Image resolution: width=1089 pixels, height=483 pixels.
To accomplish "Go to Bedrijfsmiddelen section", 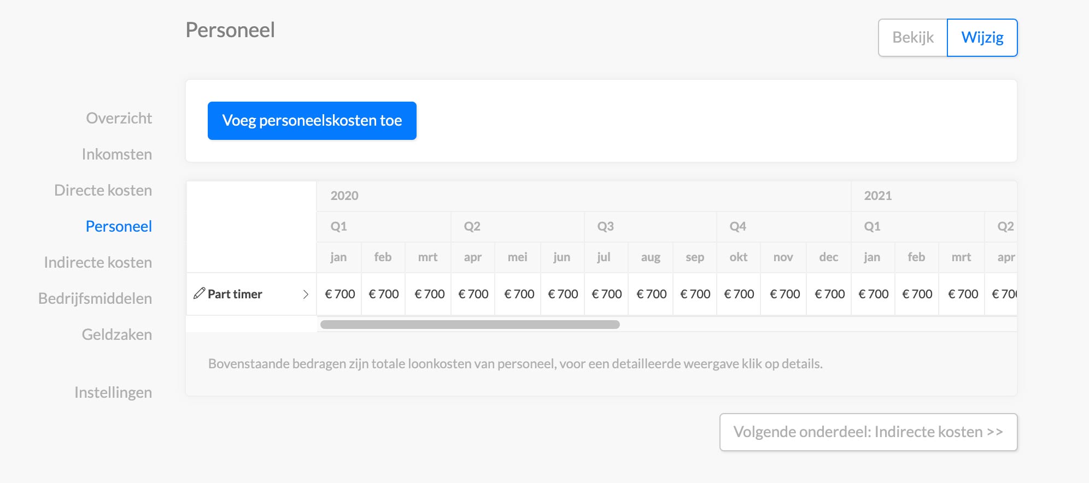I will (x=95, y=298).
